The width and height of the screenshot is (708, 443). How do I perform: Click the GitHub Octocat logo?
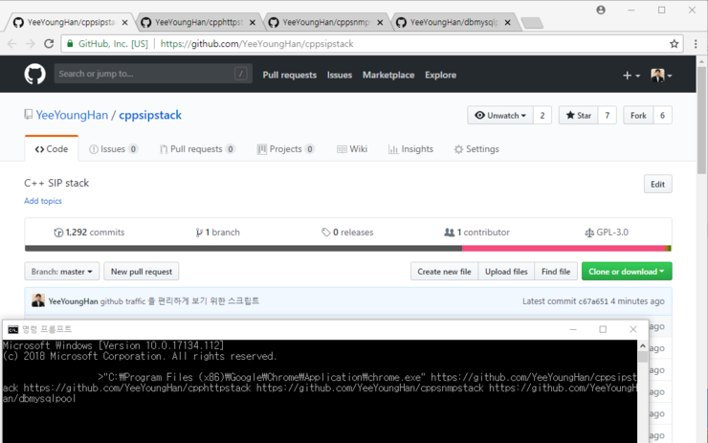tap(36, 75)
